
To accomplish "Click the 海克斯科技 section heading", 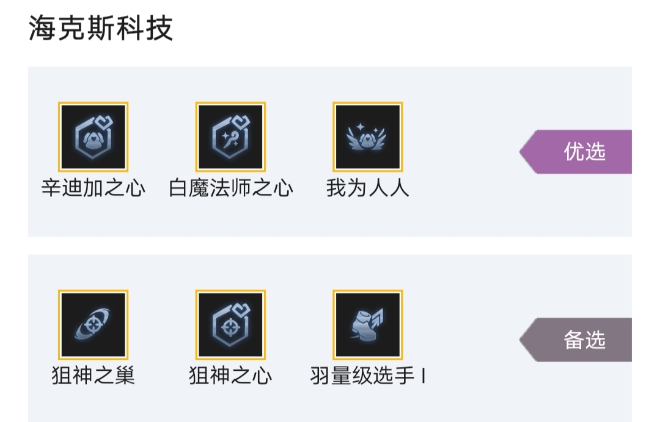I will [x=101, y=28].
